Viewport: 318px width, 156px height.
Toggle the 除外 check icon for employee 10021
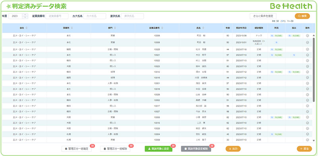(307, 55)
